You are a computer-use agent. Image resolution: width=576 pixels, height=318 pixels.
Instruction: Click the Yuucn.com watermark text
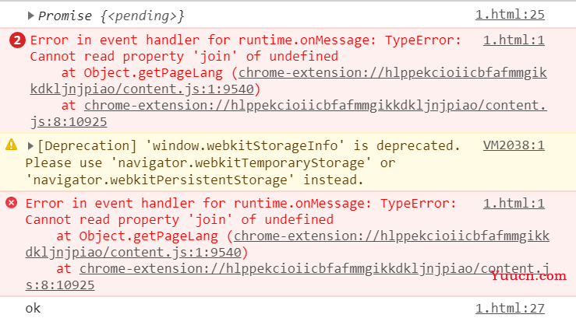coord(528,276)
